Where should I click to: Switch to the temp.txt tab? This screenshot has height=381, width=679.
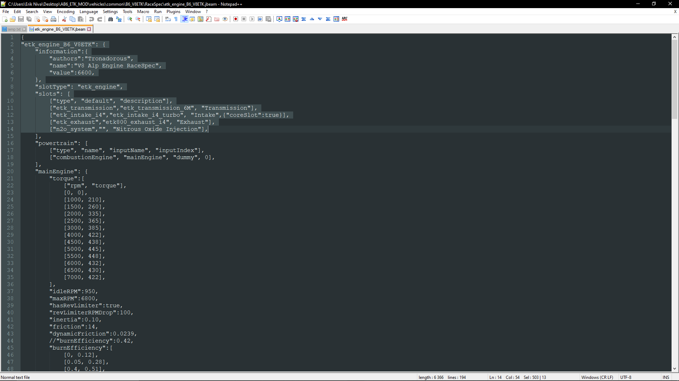(14, 29)
